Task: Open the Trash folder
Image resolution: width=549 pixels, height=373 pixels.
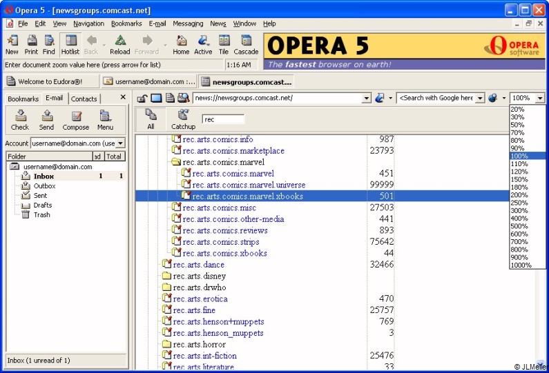Action: coord(41,214)
